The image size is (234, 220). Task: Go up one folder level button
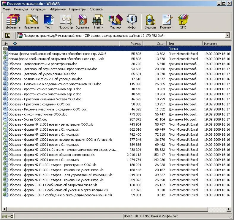(x=8, y=35)
